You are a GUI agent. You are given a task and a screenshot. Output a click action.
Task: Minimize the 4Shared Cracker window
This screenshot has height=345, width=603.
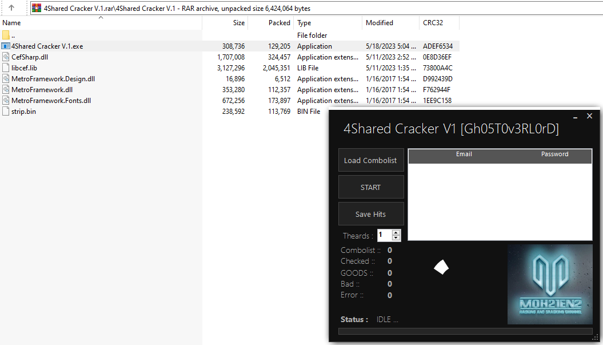(576, 117)
